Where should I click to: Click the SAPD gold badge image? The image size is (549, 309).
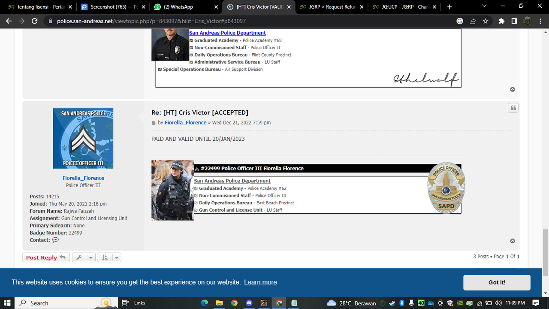click(x=446, y=188)
